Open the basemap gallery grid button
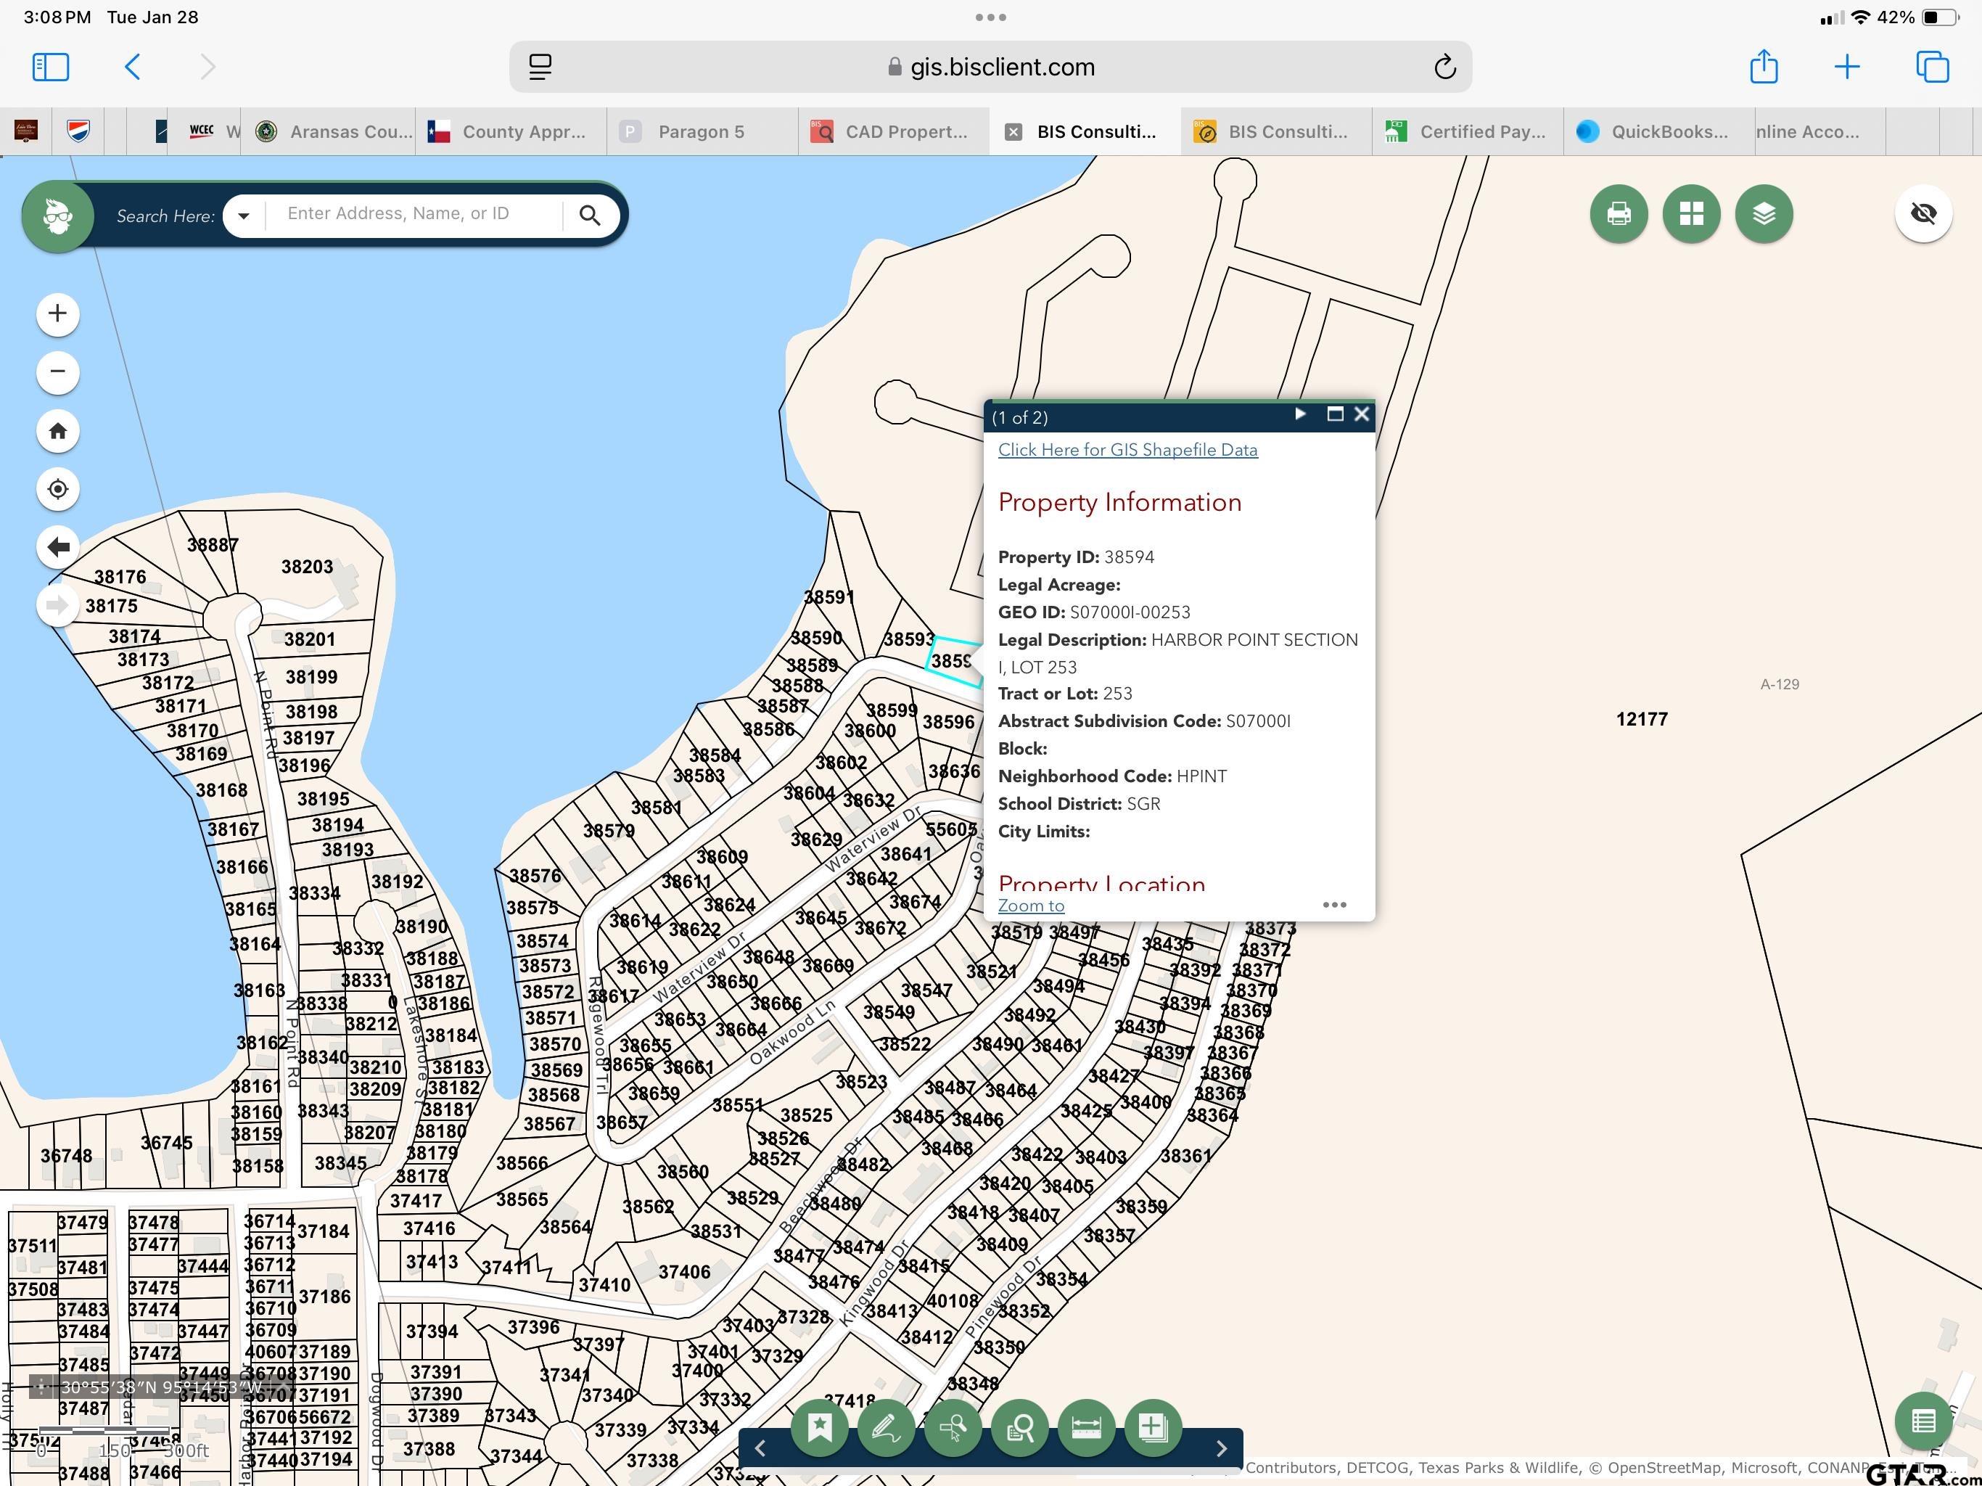1982x1486 pixels. (x=1691, y=213)
